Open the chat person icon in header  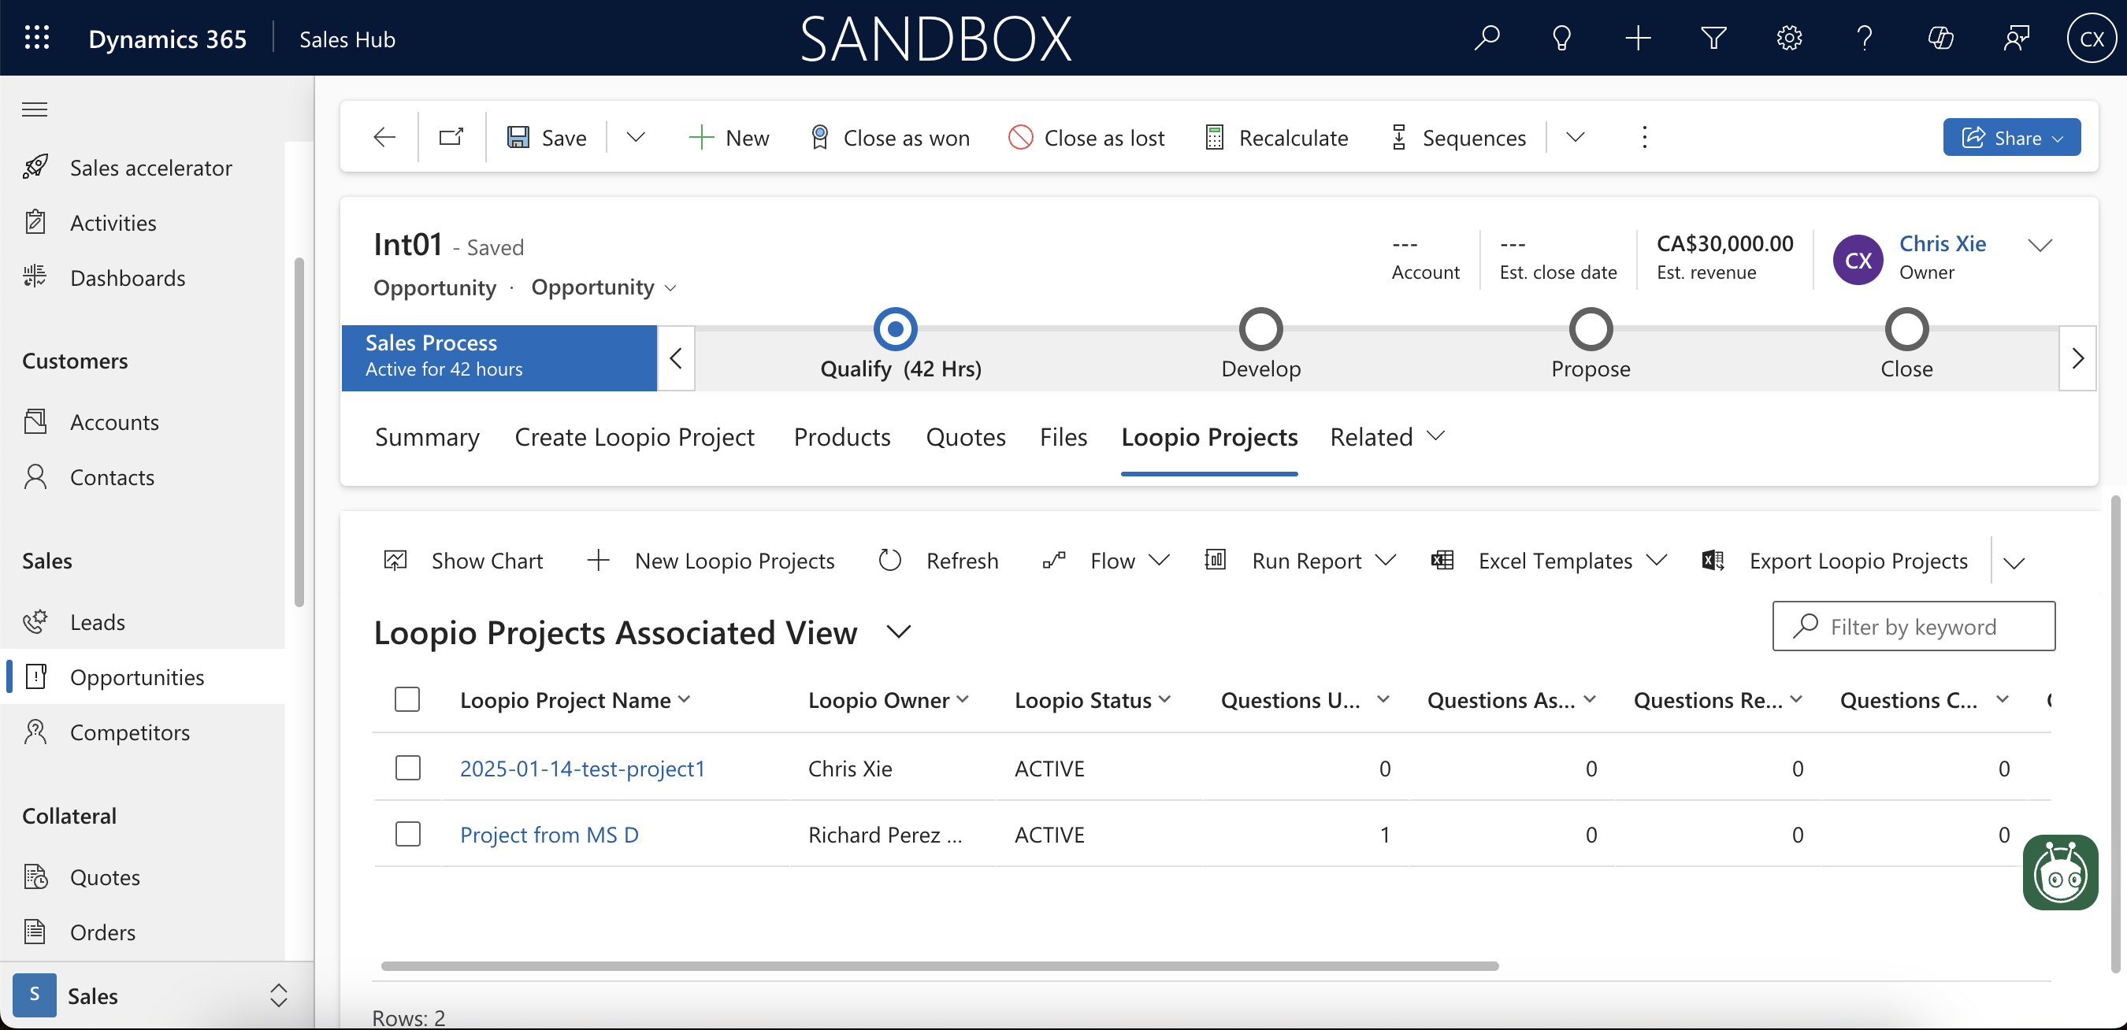pyautogui.click(x=2017, y=38)
